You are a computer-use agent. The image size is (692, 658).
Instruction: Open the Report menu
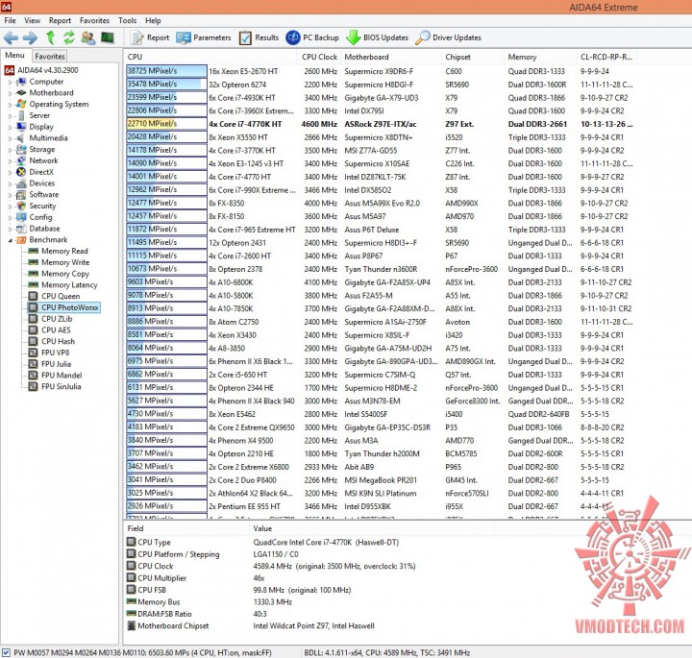pyautogui.click(x=60, y=20)
